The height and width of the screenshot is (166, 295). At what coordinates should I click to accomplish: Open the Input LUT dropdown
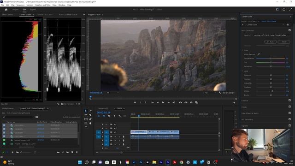click(x=271, y=35)
